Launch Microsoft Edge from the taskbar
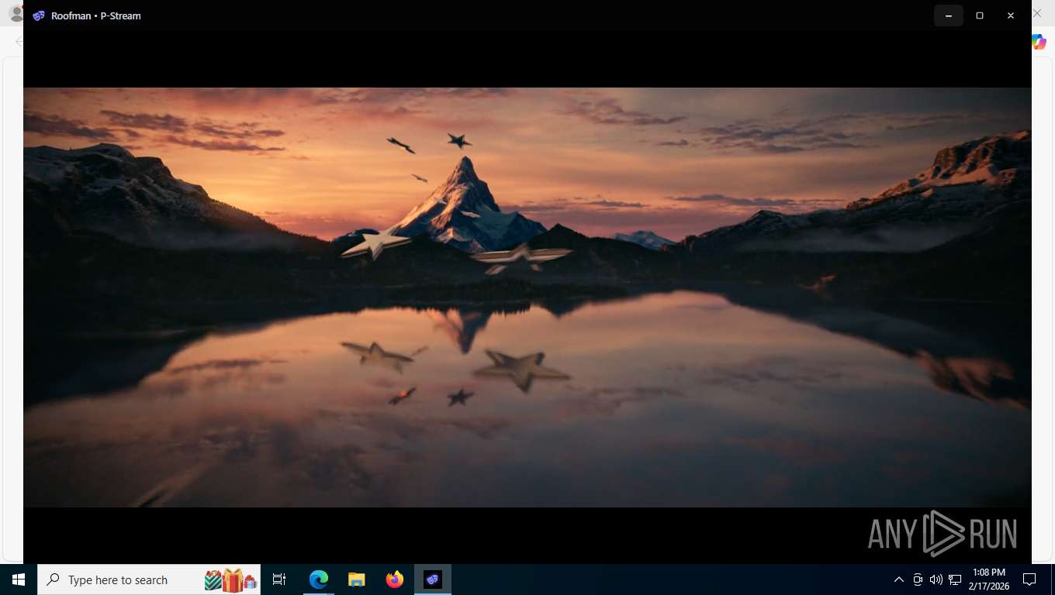Image resolution: width=1055 pixels, height=595 pixels. pyautogui.click(x=319, y=580)
